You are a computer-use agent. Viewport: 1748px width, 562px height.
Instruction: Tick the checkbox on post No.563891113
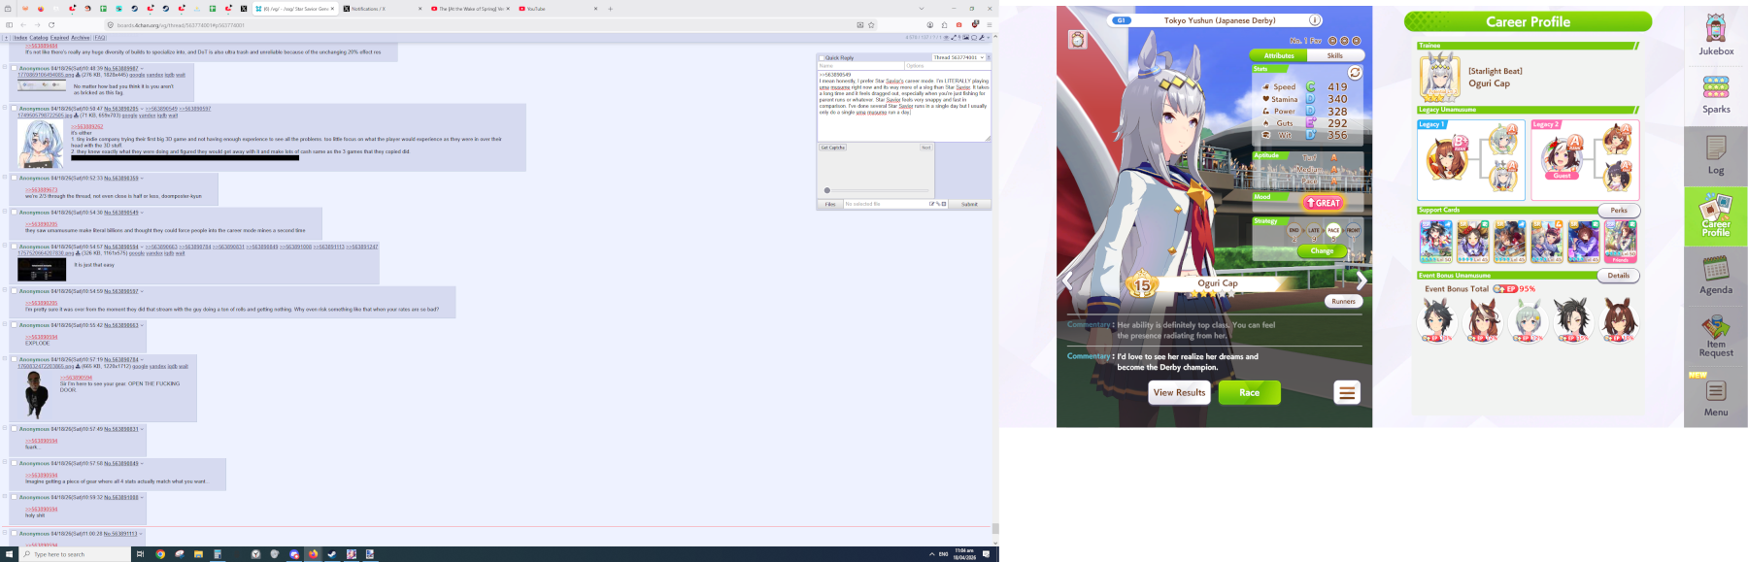click(x=15, y=534)
